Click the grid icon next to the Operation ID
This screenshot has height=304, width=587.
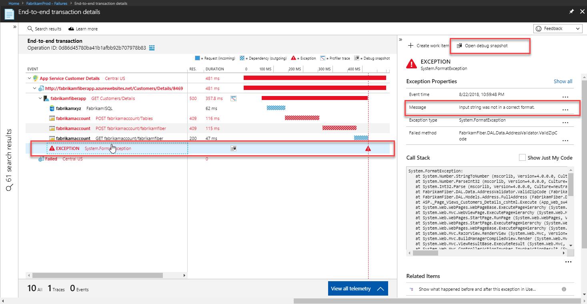point(151,48)
